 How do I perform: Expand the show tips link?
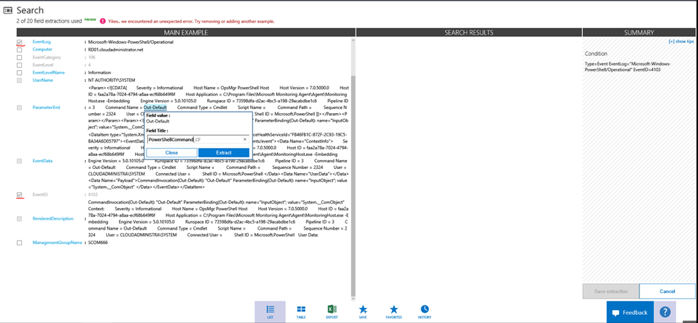click(680, 42)
